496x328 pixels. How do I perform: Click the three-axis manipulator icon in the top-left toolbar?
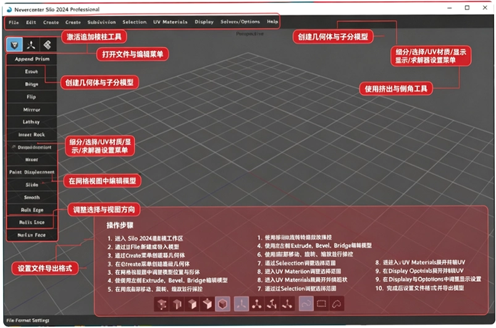[x=31, y=45]
